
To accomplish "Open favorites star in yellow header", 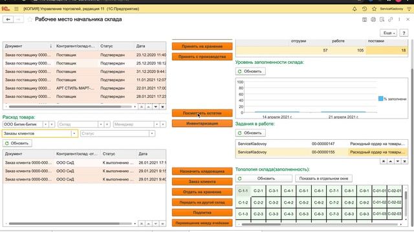I will [x=374, y=9].
